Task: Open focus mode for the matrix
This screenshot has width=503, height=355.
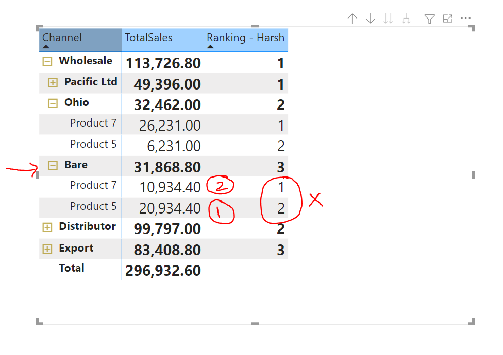Action: pos(447,19)
